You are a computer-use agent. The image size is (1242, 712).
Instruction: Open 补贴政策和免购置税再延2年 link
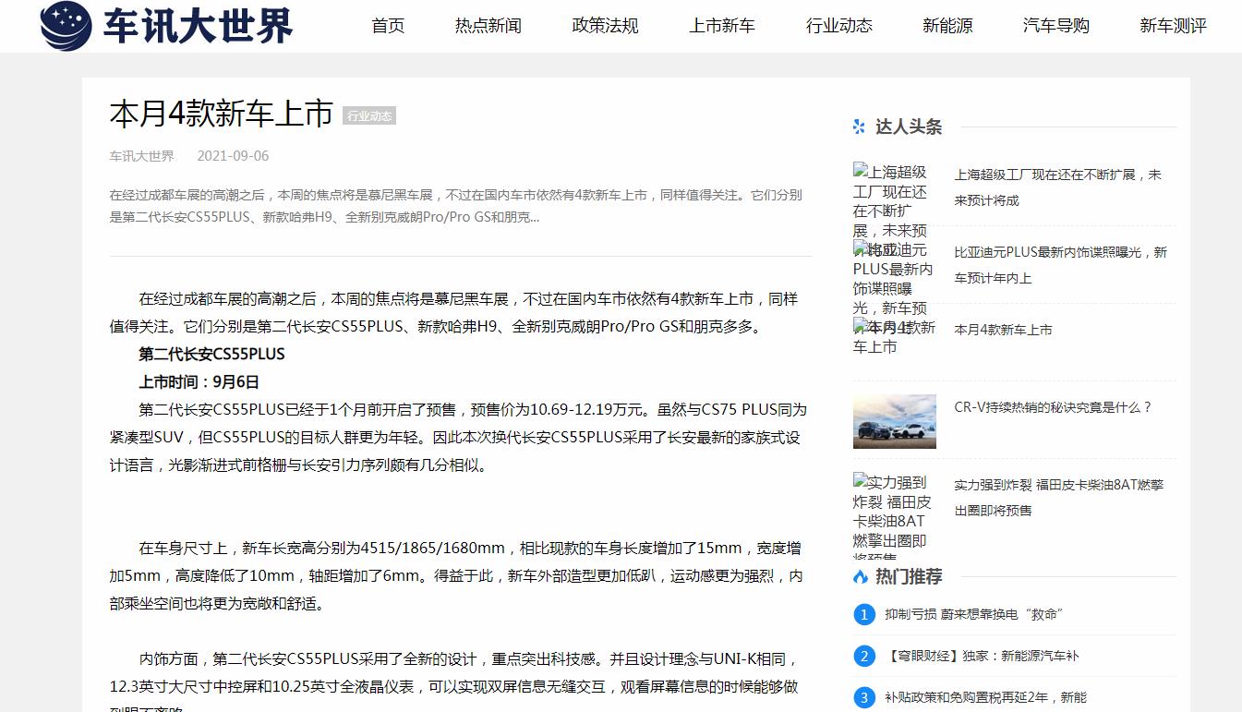985,697
